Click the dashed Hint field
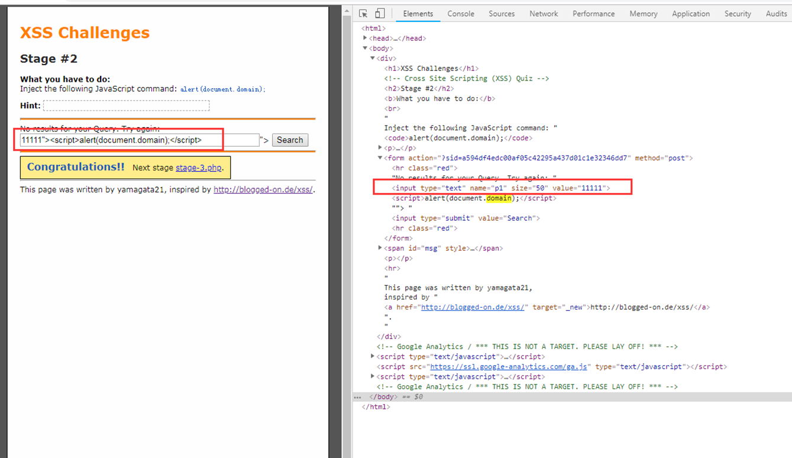Image resolution: width=792 pixels, height=458 pixels. click(x=126, y=105)
